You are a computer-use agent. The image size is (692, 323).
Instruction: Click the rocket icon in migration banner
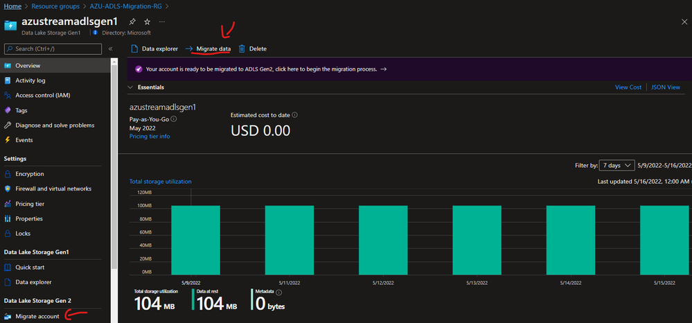[139, 69]
